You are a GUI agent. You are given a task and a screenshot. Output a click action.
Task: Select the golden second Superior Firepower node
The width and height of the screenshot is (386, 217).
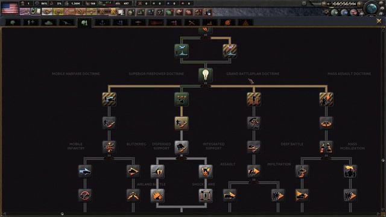[x=182, y=123]
